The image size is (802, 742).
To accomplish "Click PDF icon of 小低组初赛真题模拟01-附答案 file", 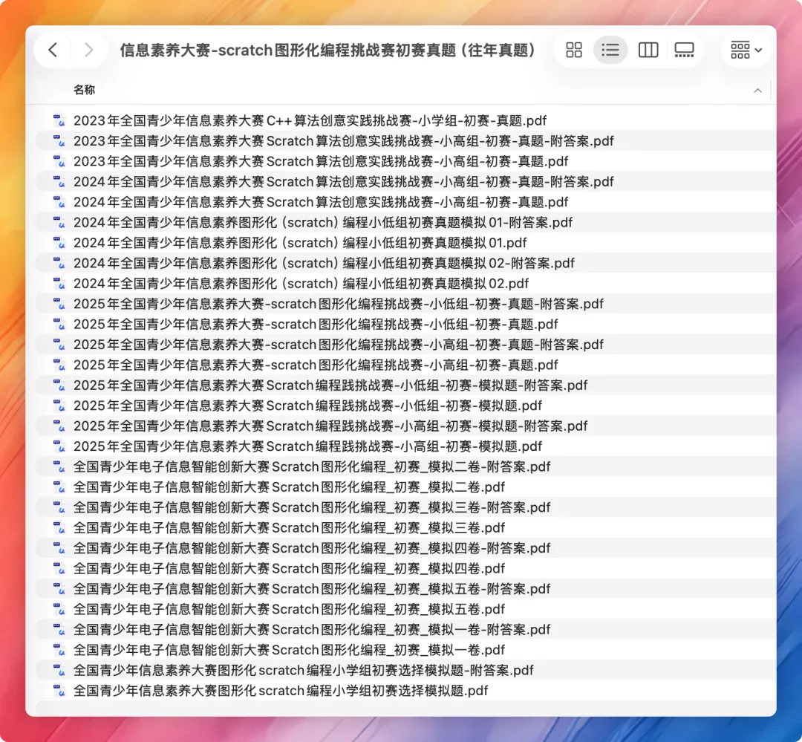I will pyautogui.click(x=59, y=222).
